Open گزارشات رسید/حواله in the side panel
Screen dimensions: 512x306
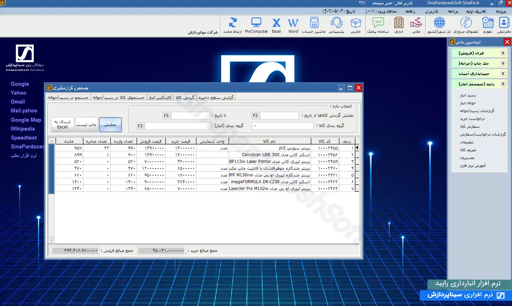(477, 111)
